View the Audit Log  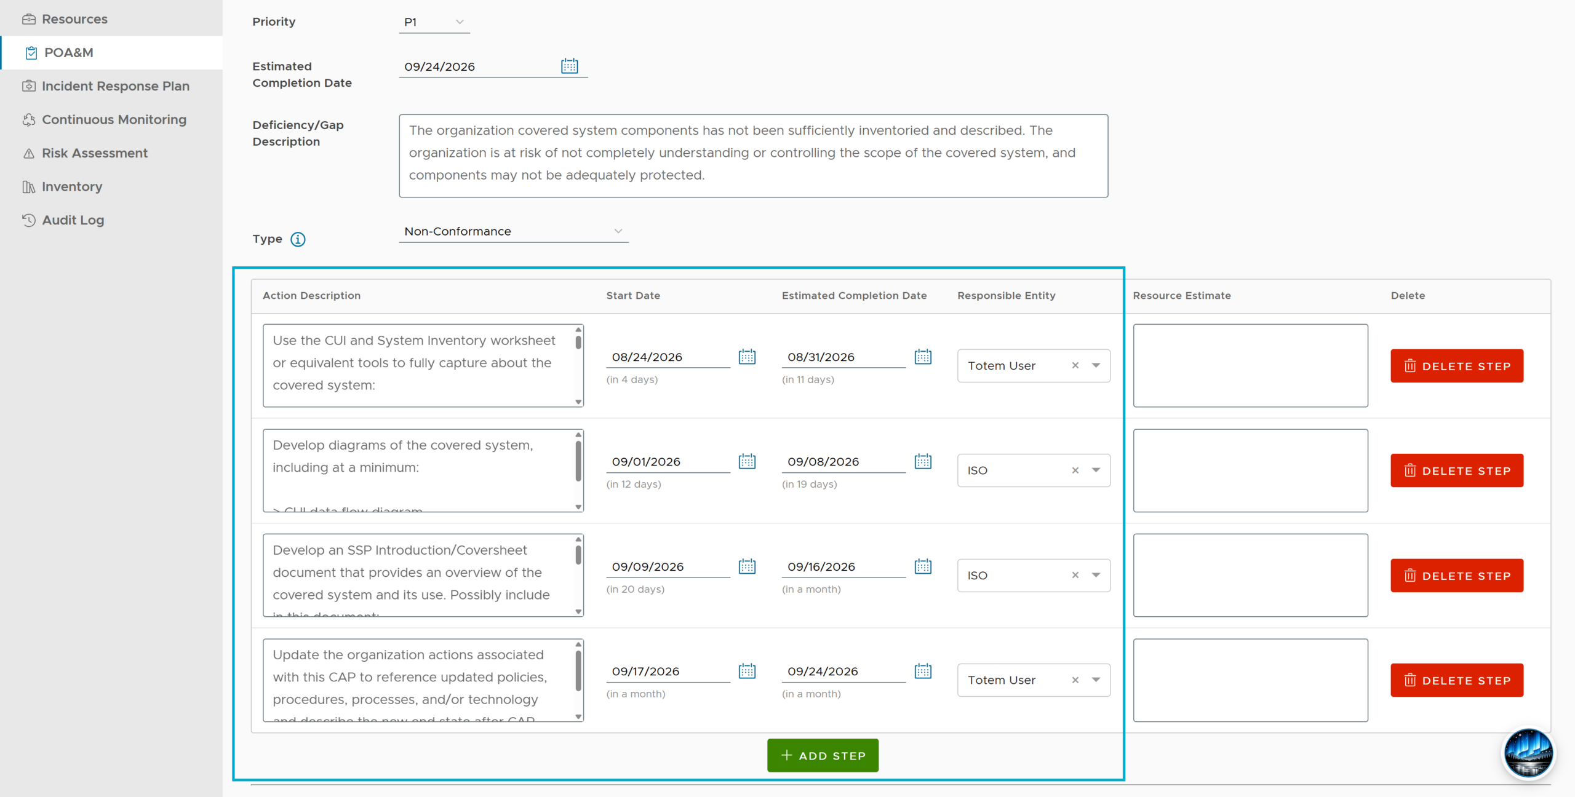tap(111, 220)
